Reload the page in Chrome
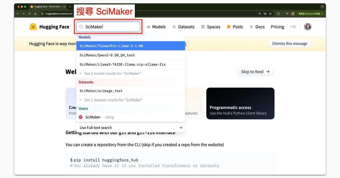This screenshot has width=340, height=178. click(29, 14)
